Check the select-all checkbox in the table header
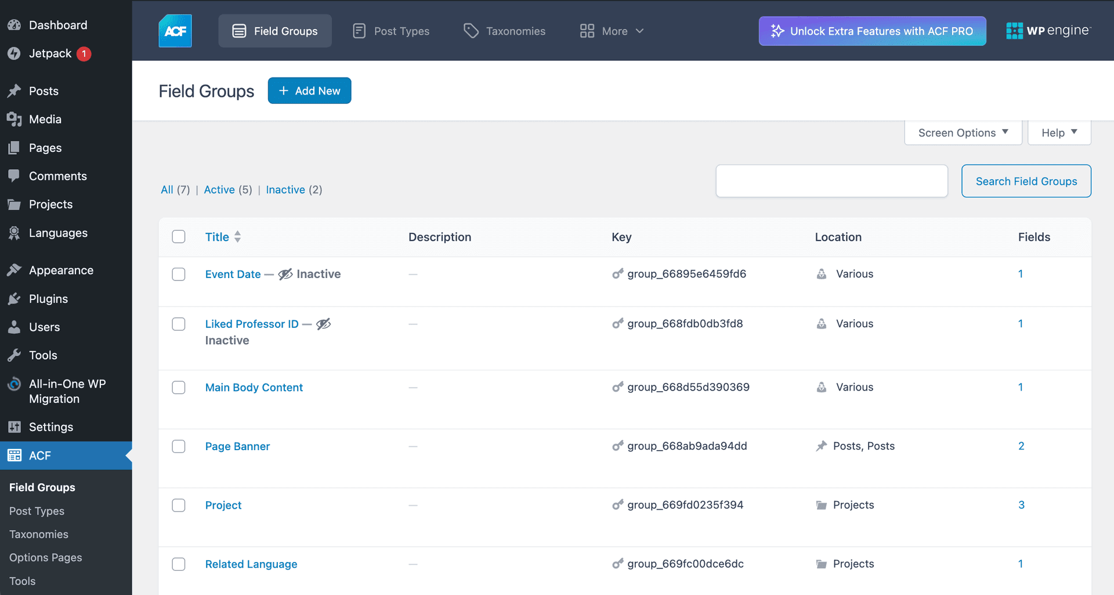 179,236
